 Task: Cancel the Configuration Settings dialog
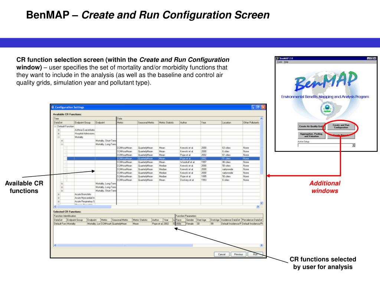(x=222, y=254)
